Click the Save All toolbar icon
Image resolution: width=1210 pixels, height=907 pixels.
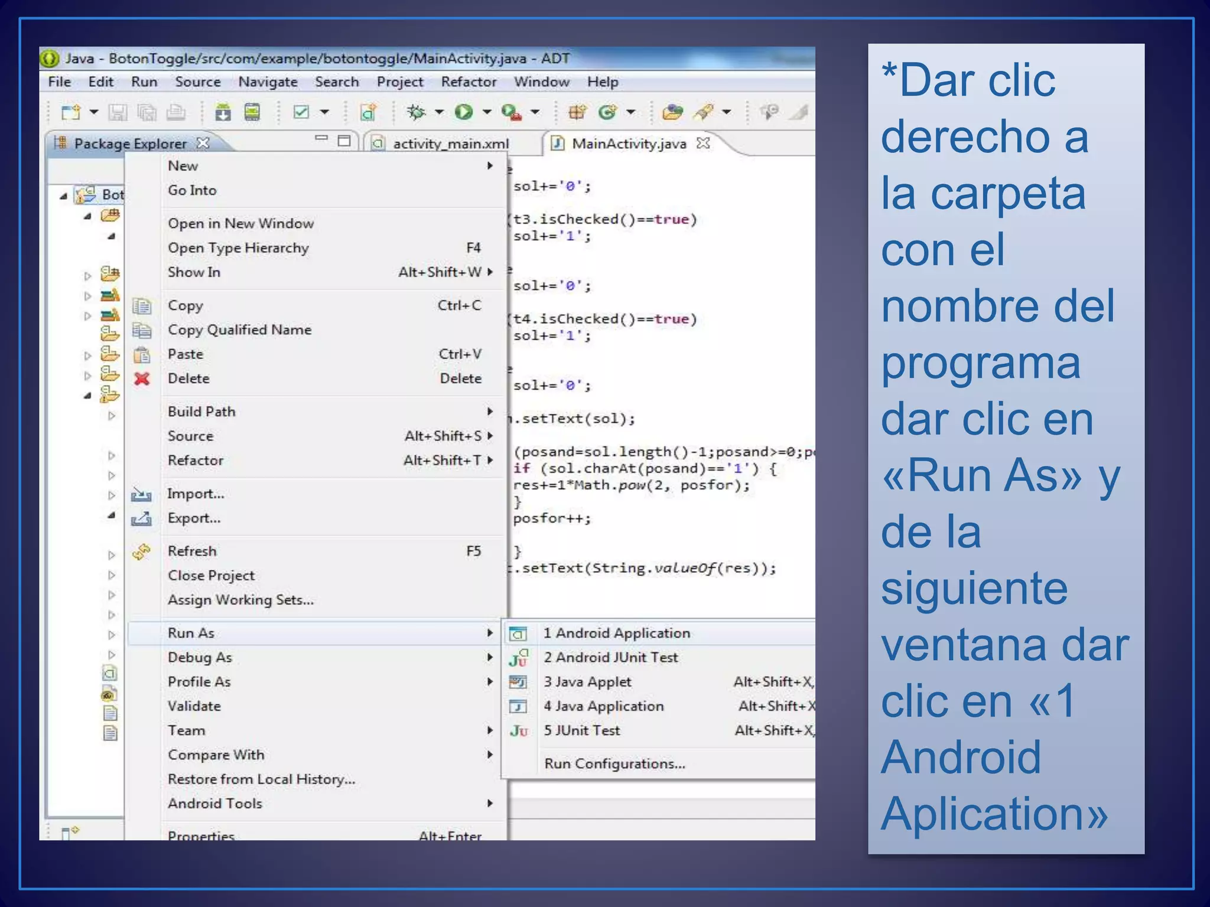coord(147,112)
